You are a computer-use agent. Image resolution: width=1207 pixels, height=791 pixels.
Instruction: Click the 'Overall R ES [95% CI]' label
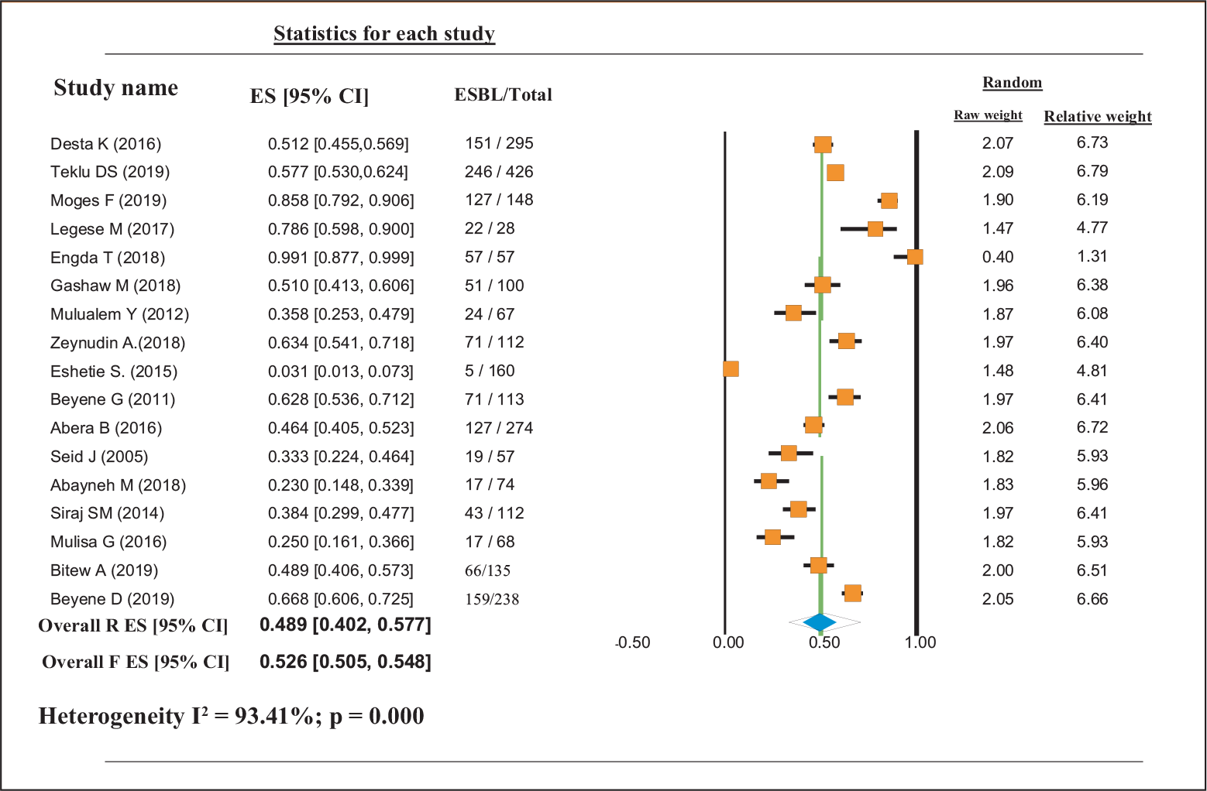pos(133,625)
